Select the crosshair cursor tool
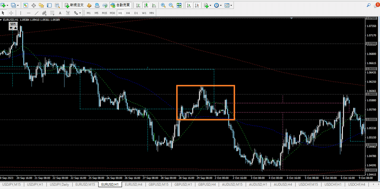Viewport: 380px width, 189px height. (11, 13)
